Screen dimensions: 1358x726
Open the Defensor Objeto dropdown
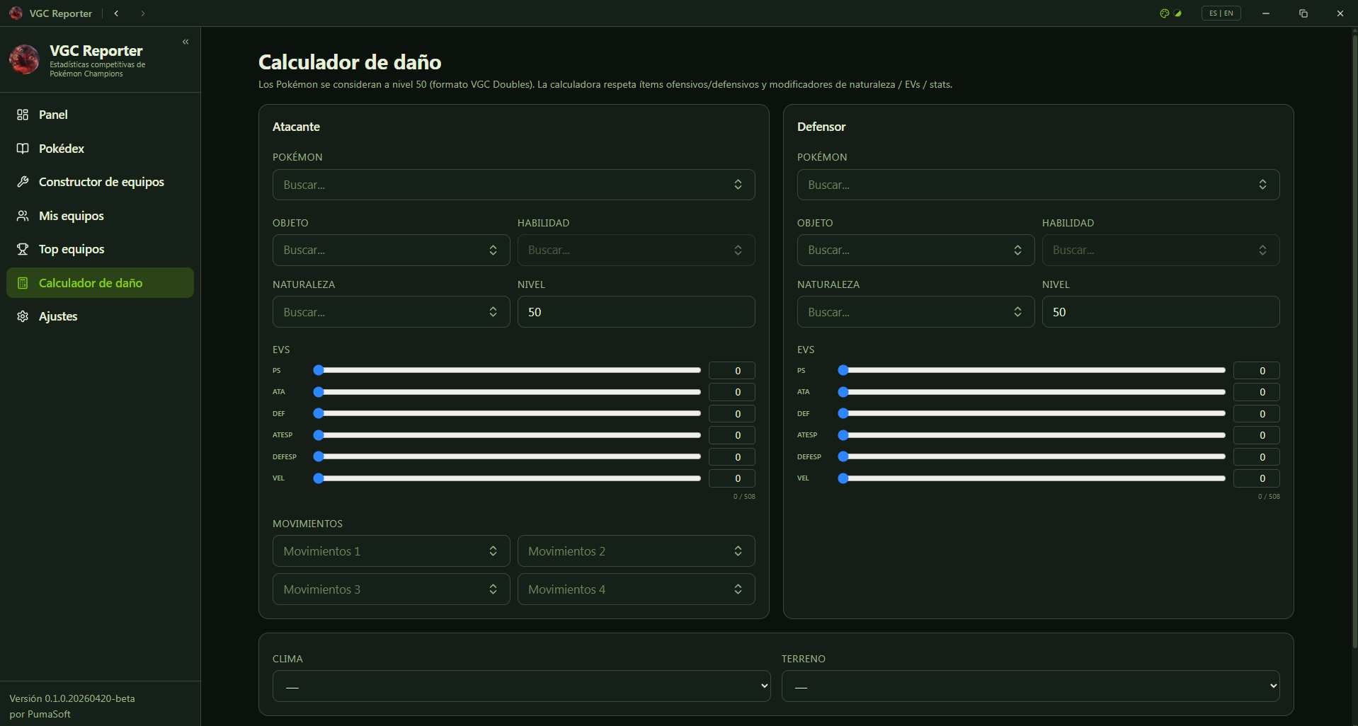click(x=915, y=250)
